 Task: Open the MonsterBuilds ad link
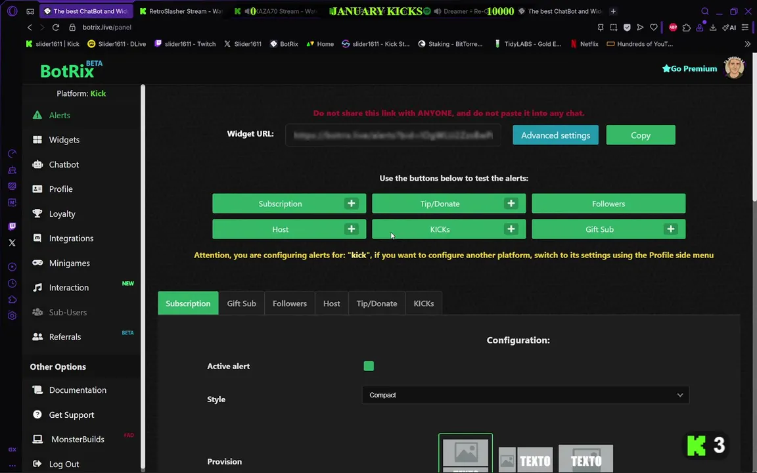coord(78,439)
